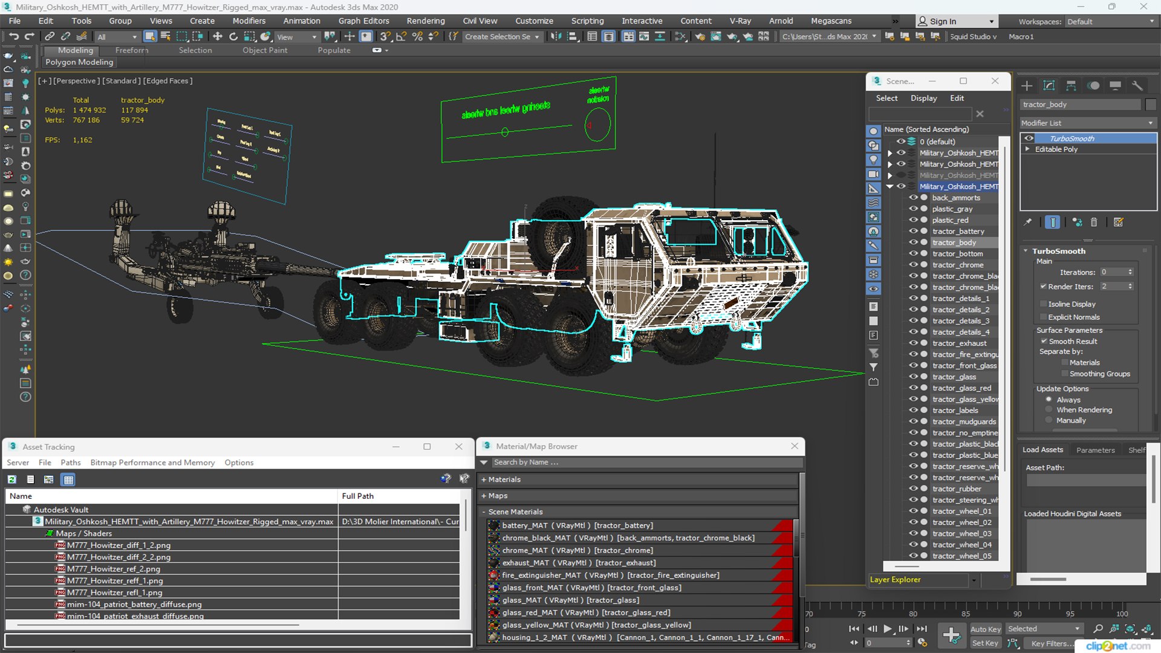1161x653 pixels.
Task: Uncheck the Smooth Result checkbox
Action: 1044,342
